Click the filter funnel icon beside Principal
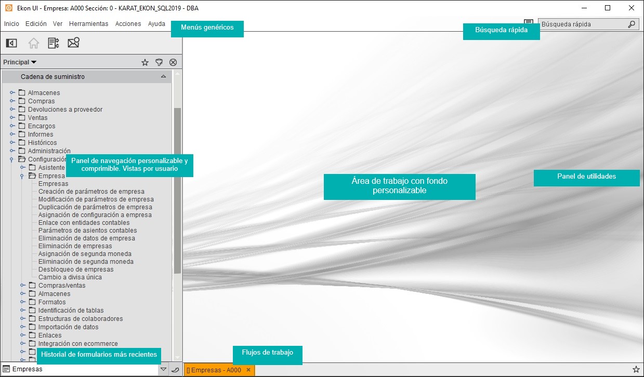The width and height of the screenshot is (644, 377). pos(159,62)
